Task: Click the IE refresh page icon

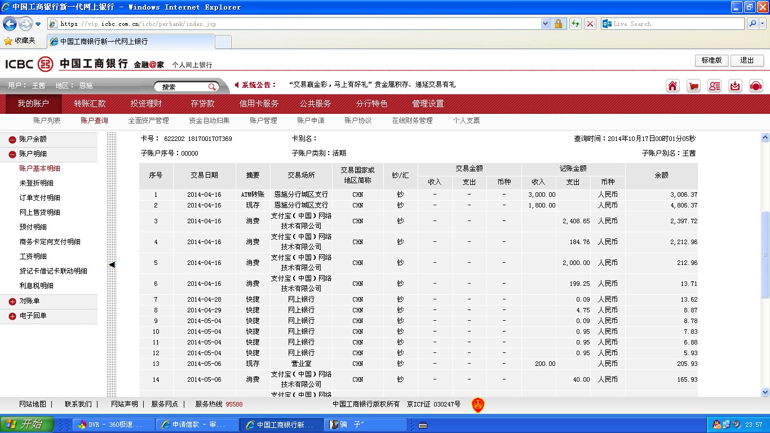Action: point(575,24)
